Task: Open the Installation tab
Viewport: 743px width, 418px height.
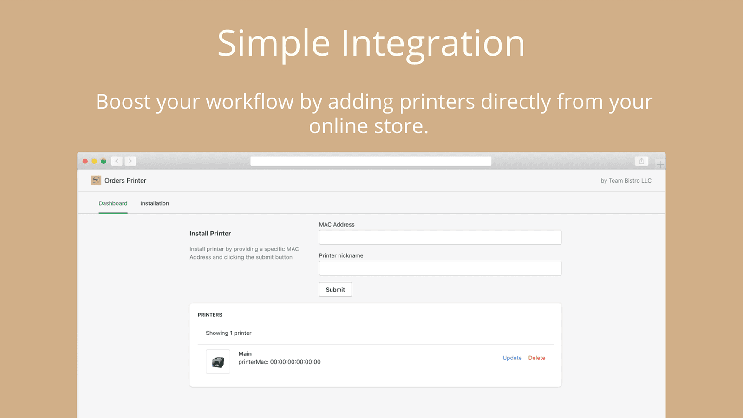Action: click(x=155, y=203)
